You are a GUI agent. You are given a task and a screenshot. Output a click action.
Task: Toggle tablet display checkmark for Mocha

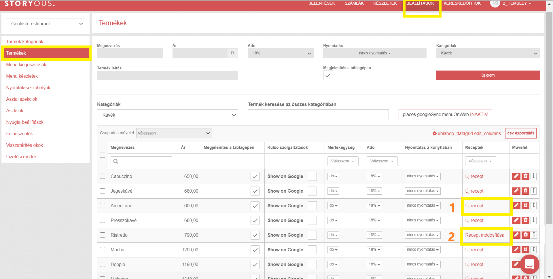click(x=255, y=250)
